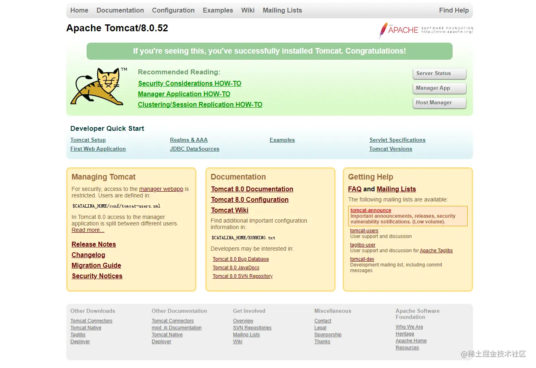Open the Who We Are link

click(409, 327)
